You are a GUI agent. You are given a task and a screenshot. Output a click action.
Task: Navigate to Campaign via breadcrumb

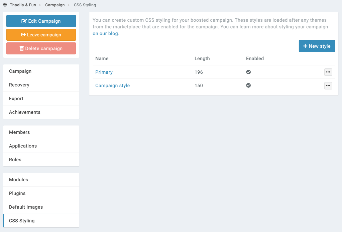click(x=55, y=5)
